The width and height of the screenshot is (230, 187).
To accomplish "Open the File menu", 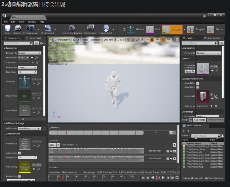I will (6, 22).
